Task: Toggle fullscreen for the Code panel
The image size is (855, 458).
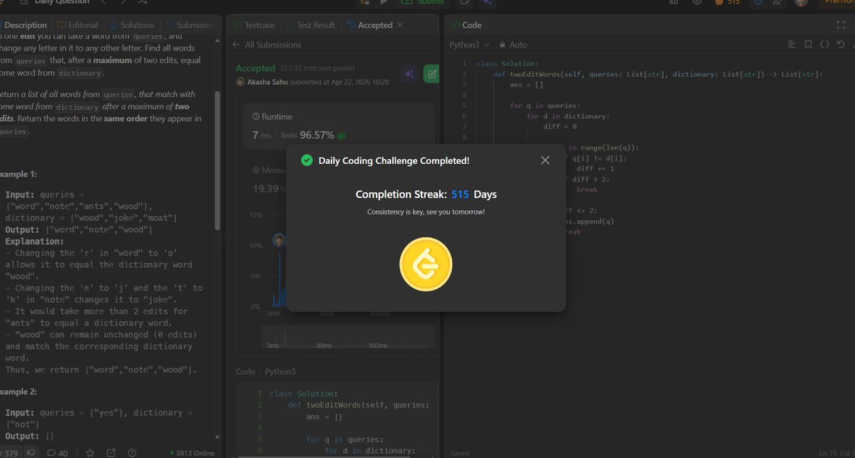Action: tap(841, 25)
